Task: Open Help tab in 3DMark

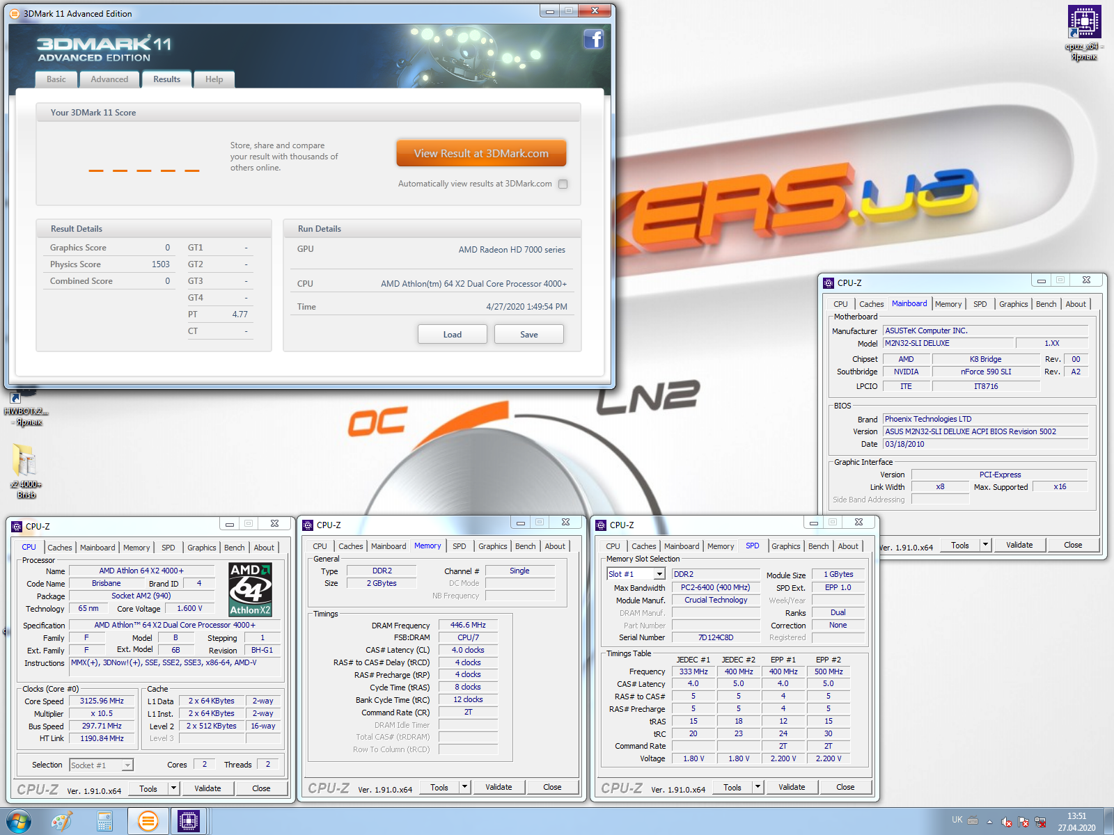Action: coord(214,79)
